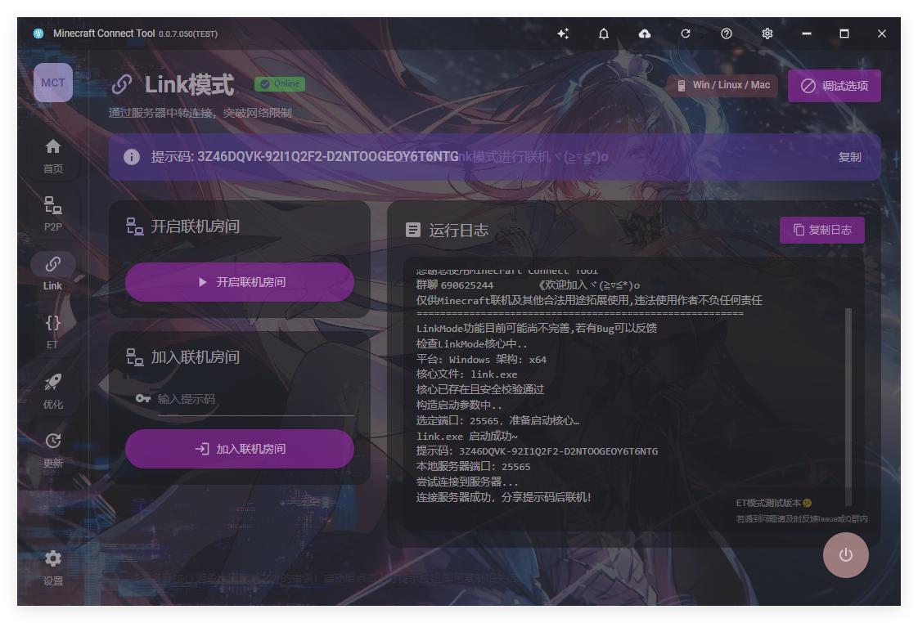Click log line '平台: Windows 架构: x64'
Viewport: 918px width, 623px height.
pos(480,359)
